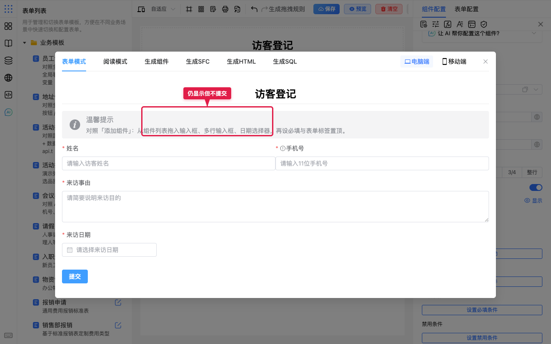
Task: Click the first config panel icon
Action: click(x=424, y=25)
